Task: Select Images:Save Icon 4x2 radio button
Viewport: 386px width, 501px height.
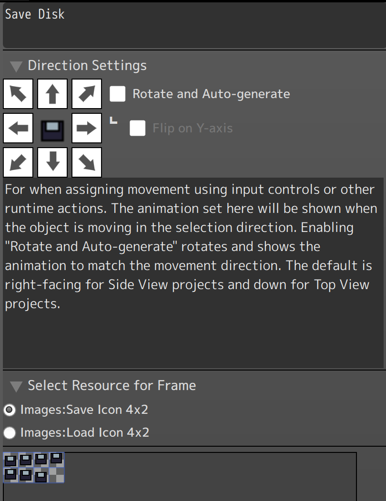Action: (10, 410)
